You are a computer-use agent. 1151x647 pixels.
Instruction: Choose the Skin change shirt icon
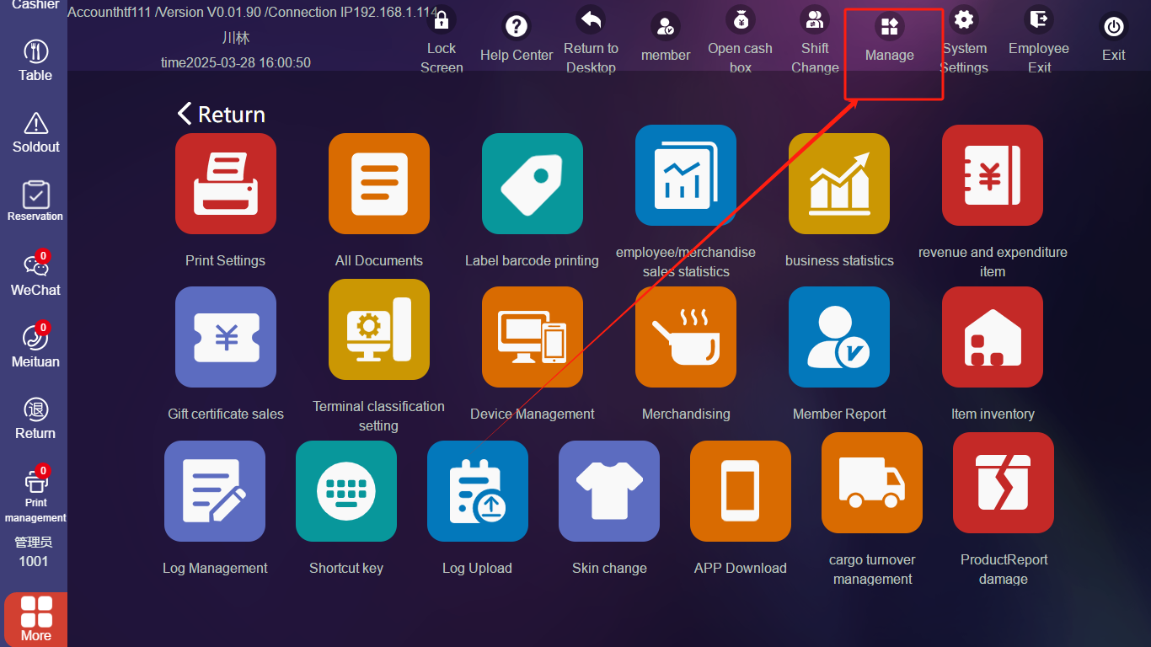pyautogui.click(x=608, y=491)
